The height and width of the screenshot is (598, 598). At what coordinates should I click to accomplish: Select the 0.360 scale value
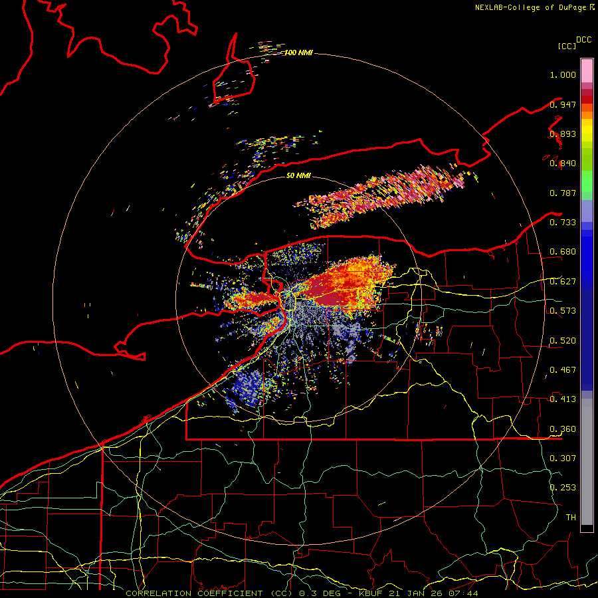pyautogui.click(x=563, y=429)
